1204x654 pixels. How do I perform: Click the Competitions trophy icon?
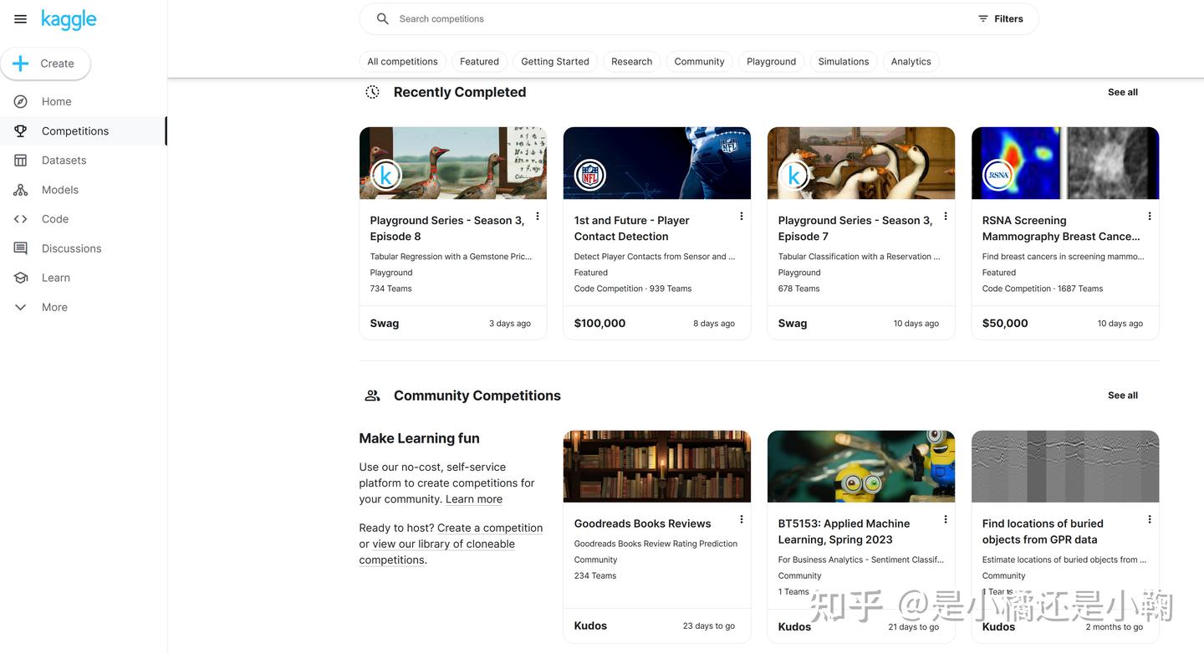point(21,130)
